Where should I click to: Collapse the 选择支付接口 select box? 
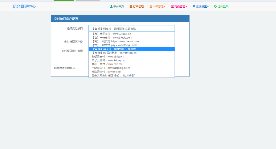point(132,28)
